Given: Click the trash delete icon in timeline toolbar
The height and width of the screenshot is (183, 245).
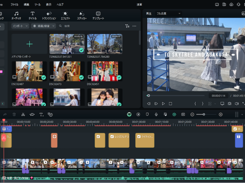Looking at the screenshot, I should click(x=14, y=114).
